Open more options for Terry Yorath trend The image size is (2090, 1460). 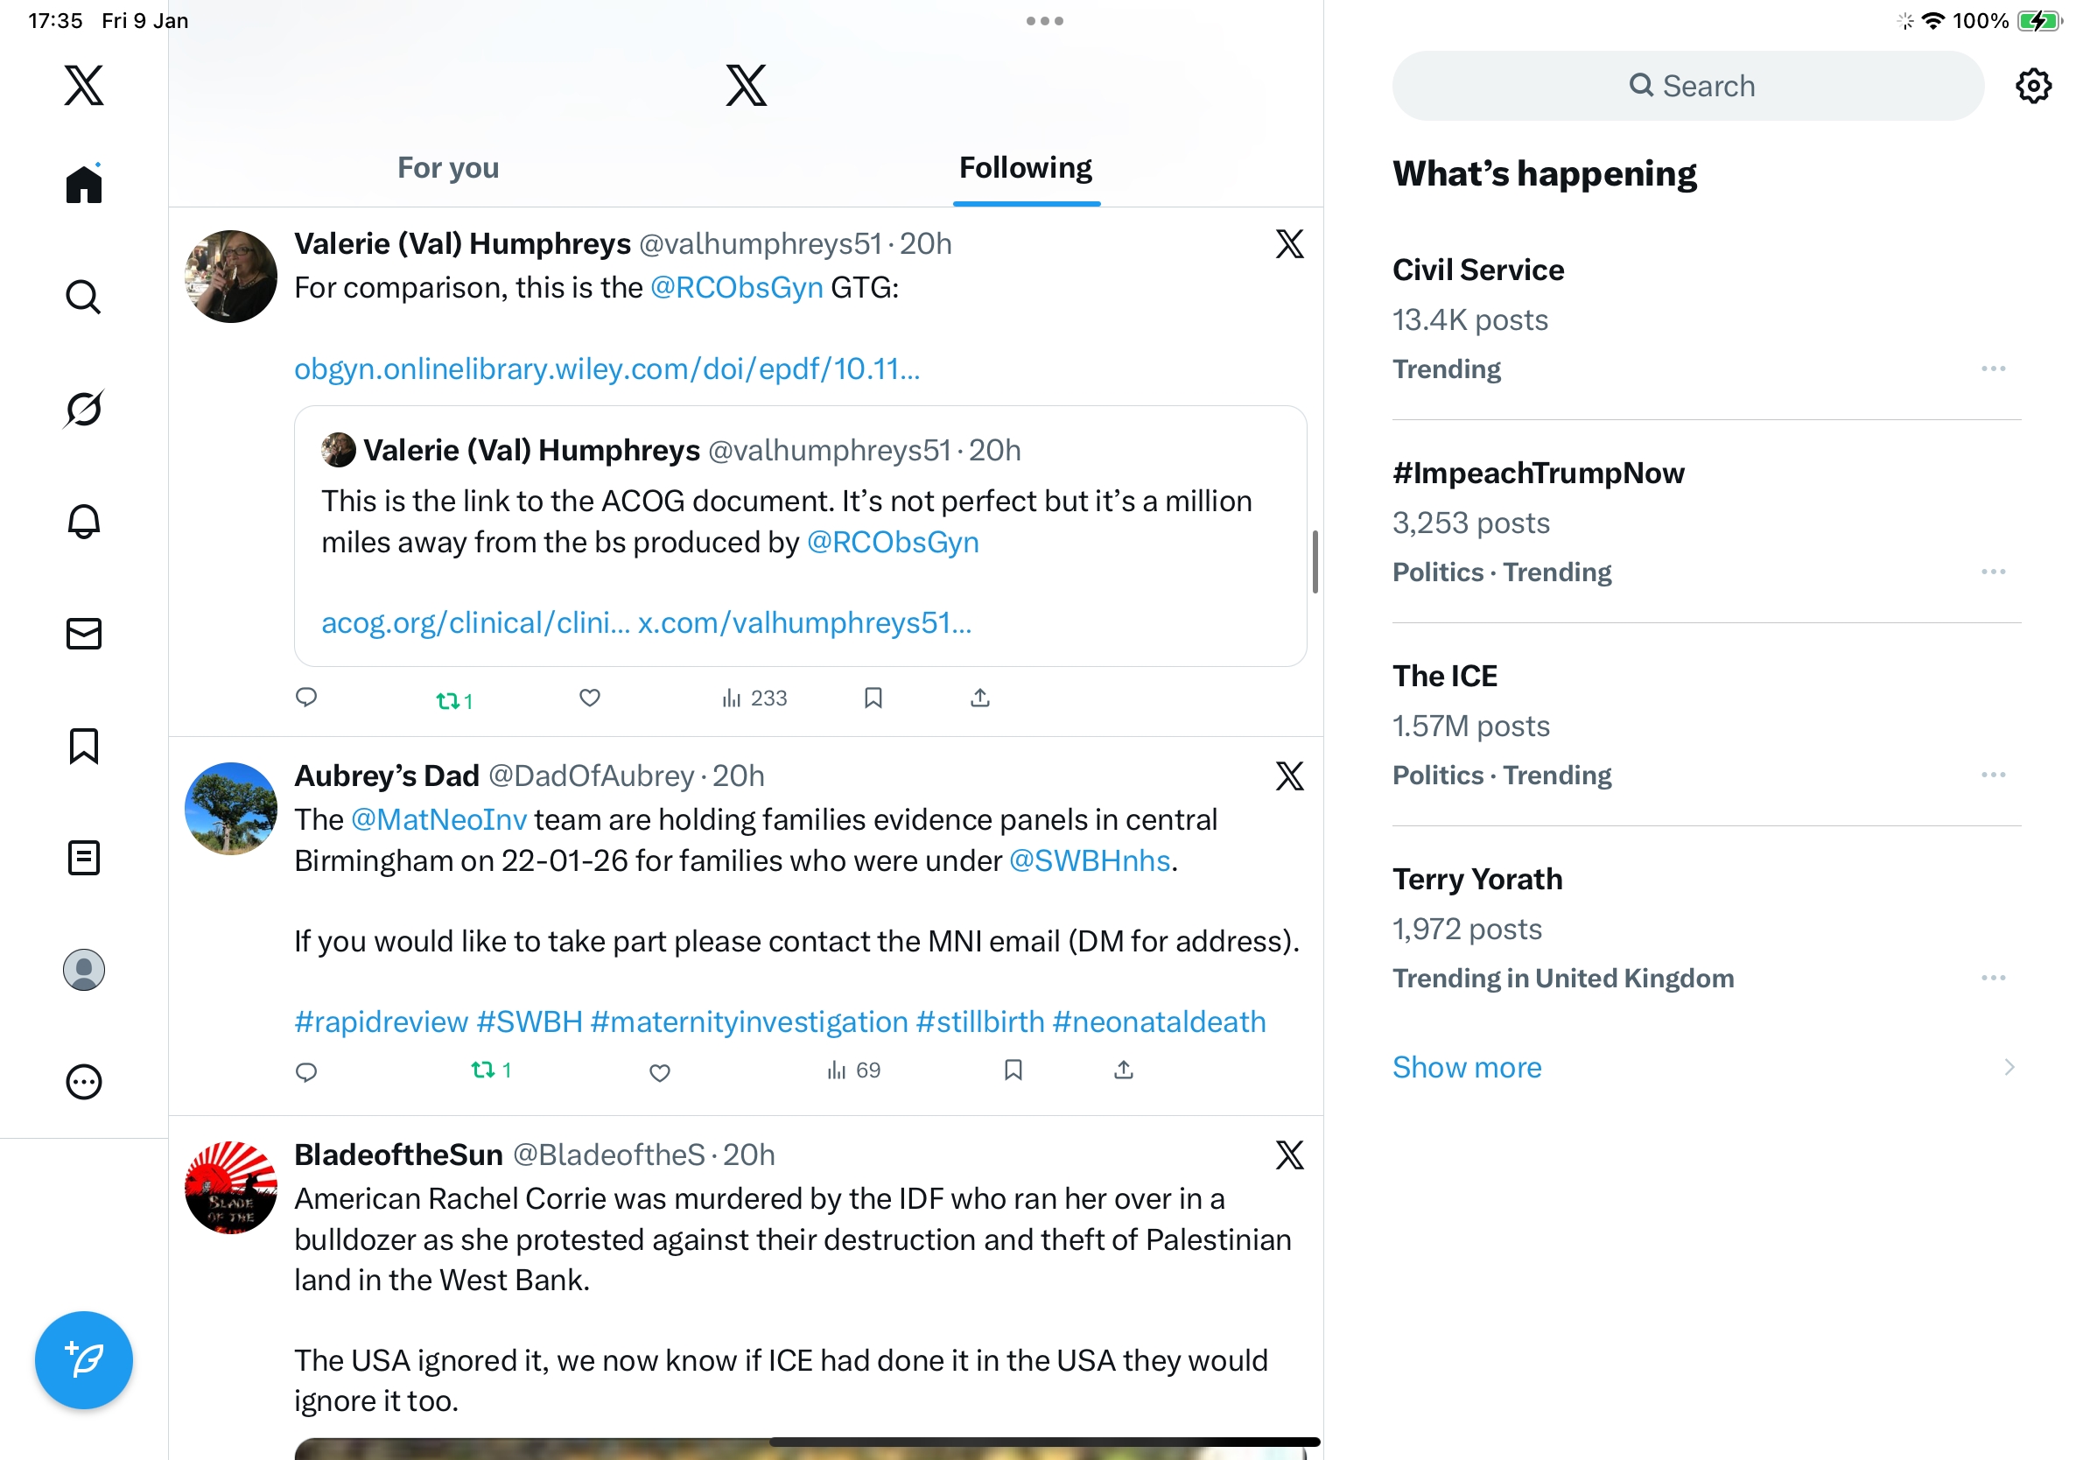[x=1993, y=978]
